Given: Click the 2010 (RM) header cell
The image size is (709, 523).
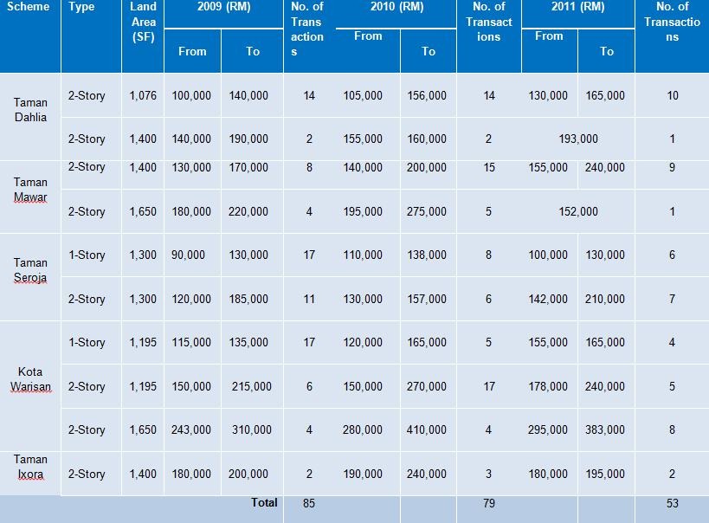Looking at the screenshot, I should tap(395, 7).
